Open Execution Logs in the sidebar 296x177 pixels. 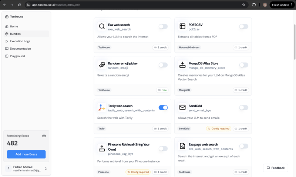pos(26,41)
